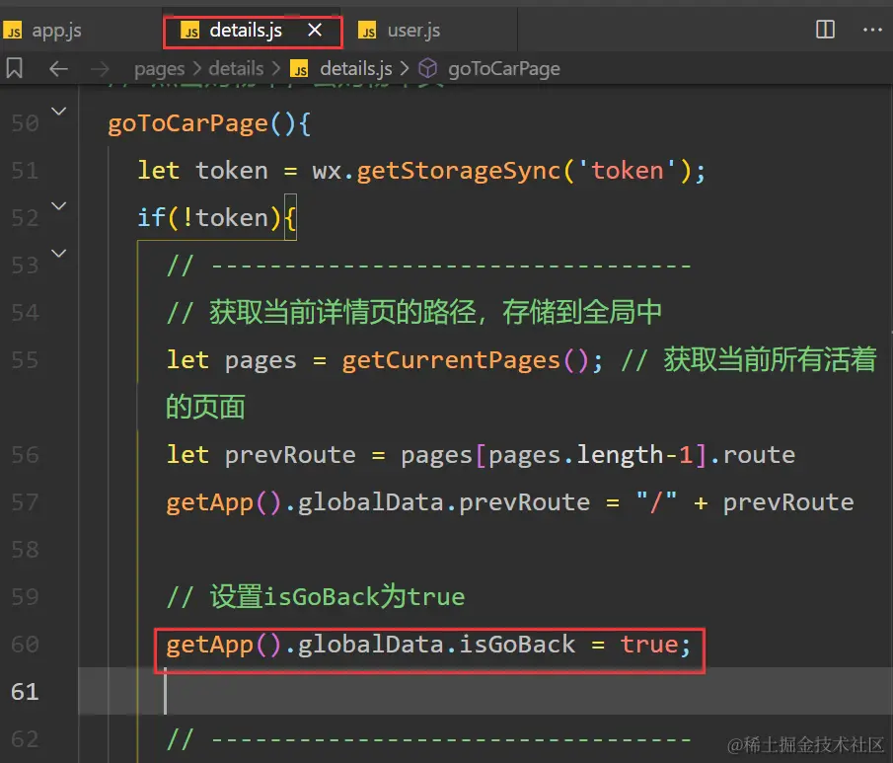Toggle the bookmark icon in the breadcrumb bar
This screenshot has width=893, height=763.
click(15, 68)
